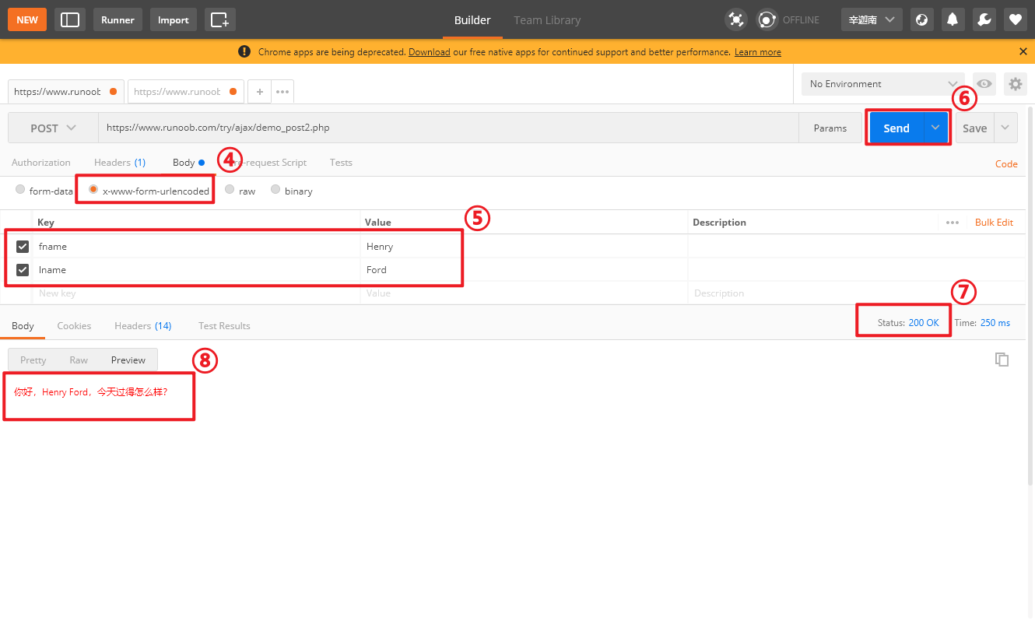Open the Bulk Edit link
1035x621 pixels.
[994, 223]
